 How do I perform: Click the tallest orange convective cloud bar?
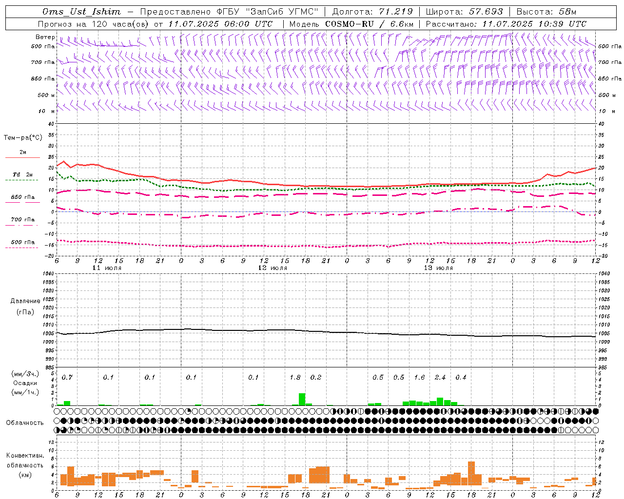click(471, 473)
